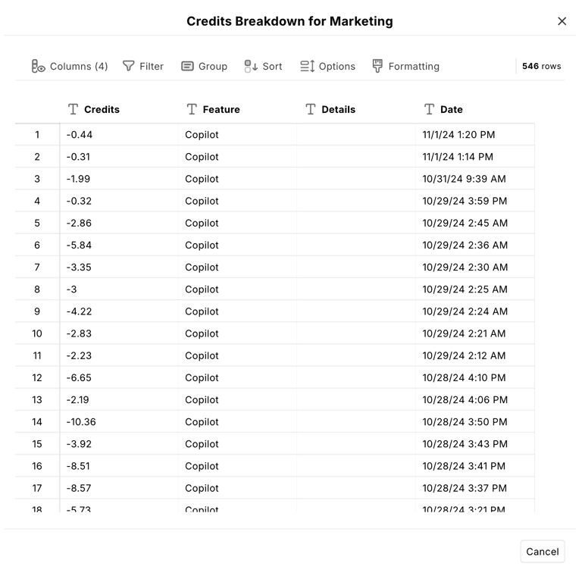Select the -2.23 credits cell
Screen dimensions: 582x582
119,355
